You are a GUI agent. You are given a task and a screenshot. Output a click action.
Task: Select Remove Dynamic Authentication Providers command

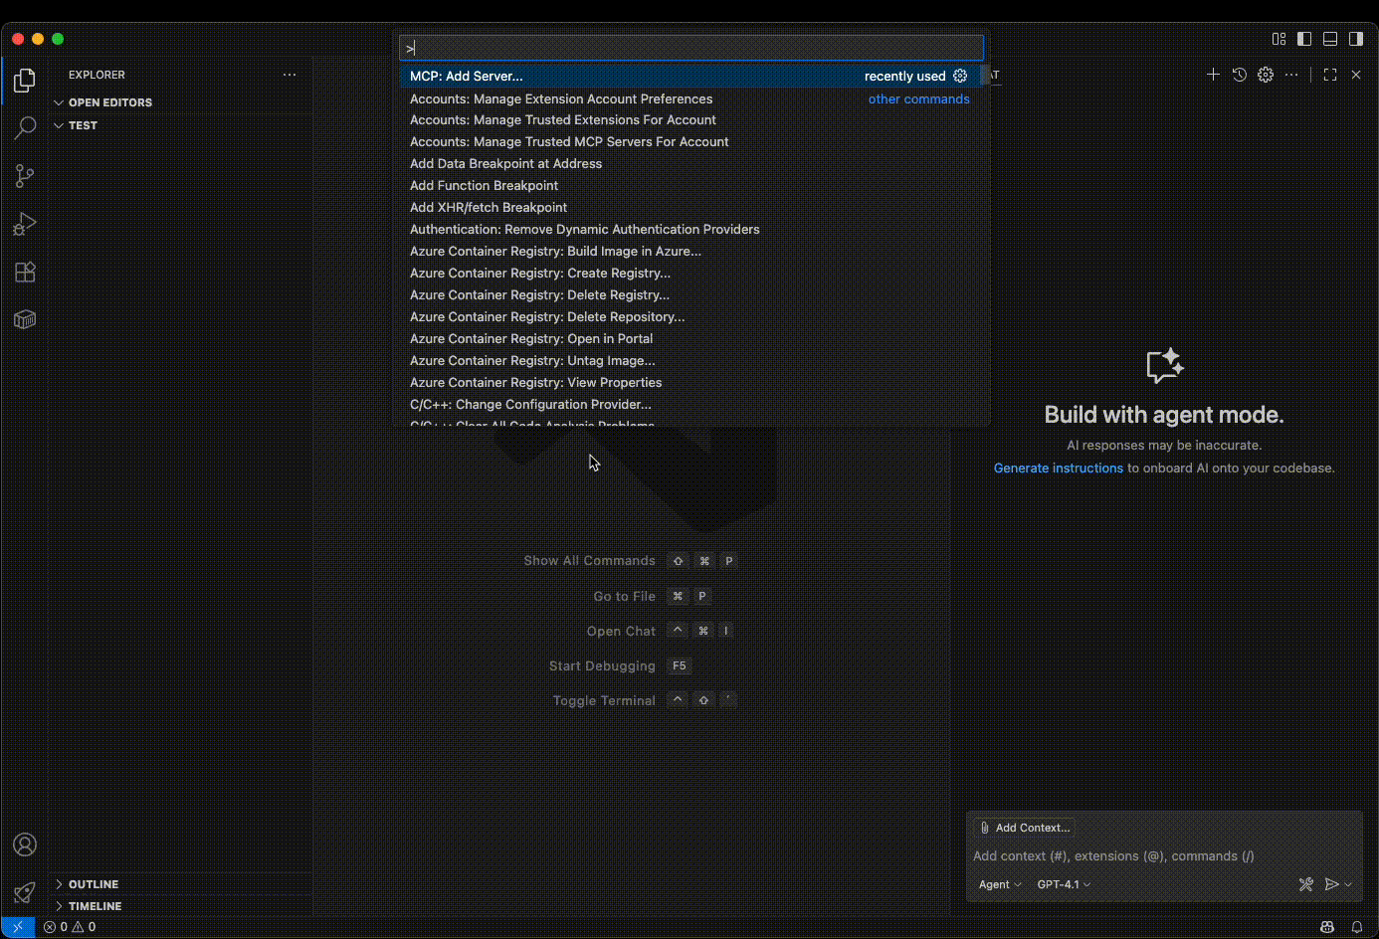tap(690, 230)
